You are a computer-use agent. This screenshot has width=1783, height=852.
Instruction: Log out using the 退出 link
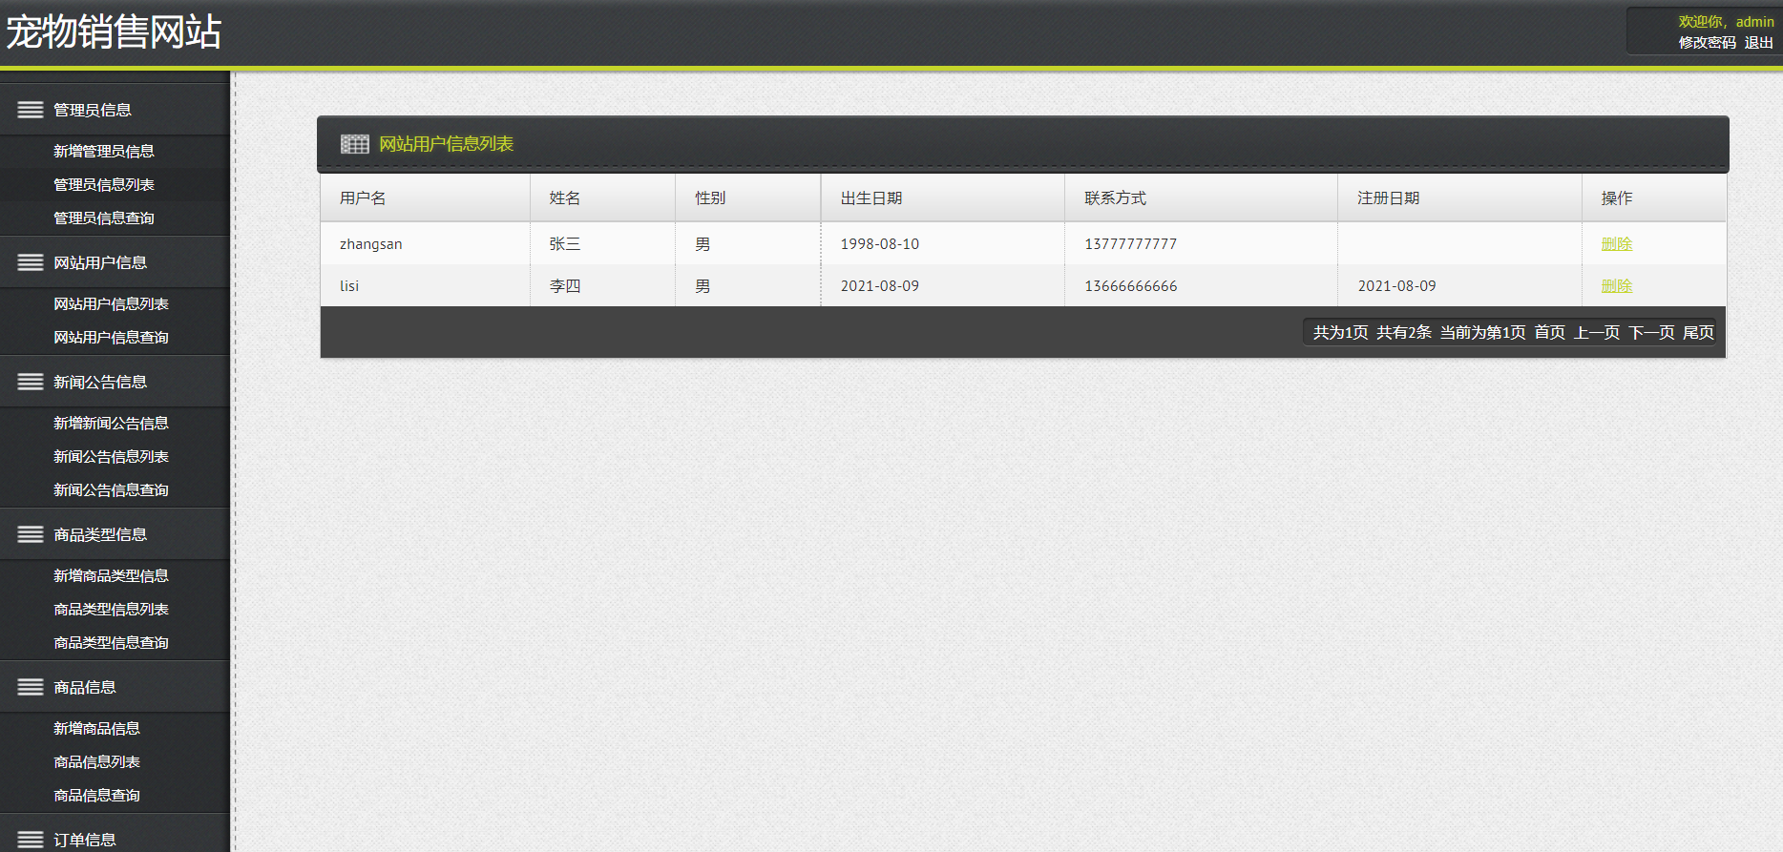click(x=1758, y=43)
